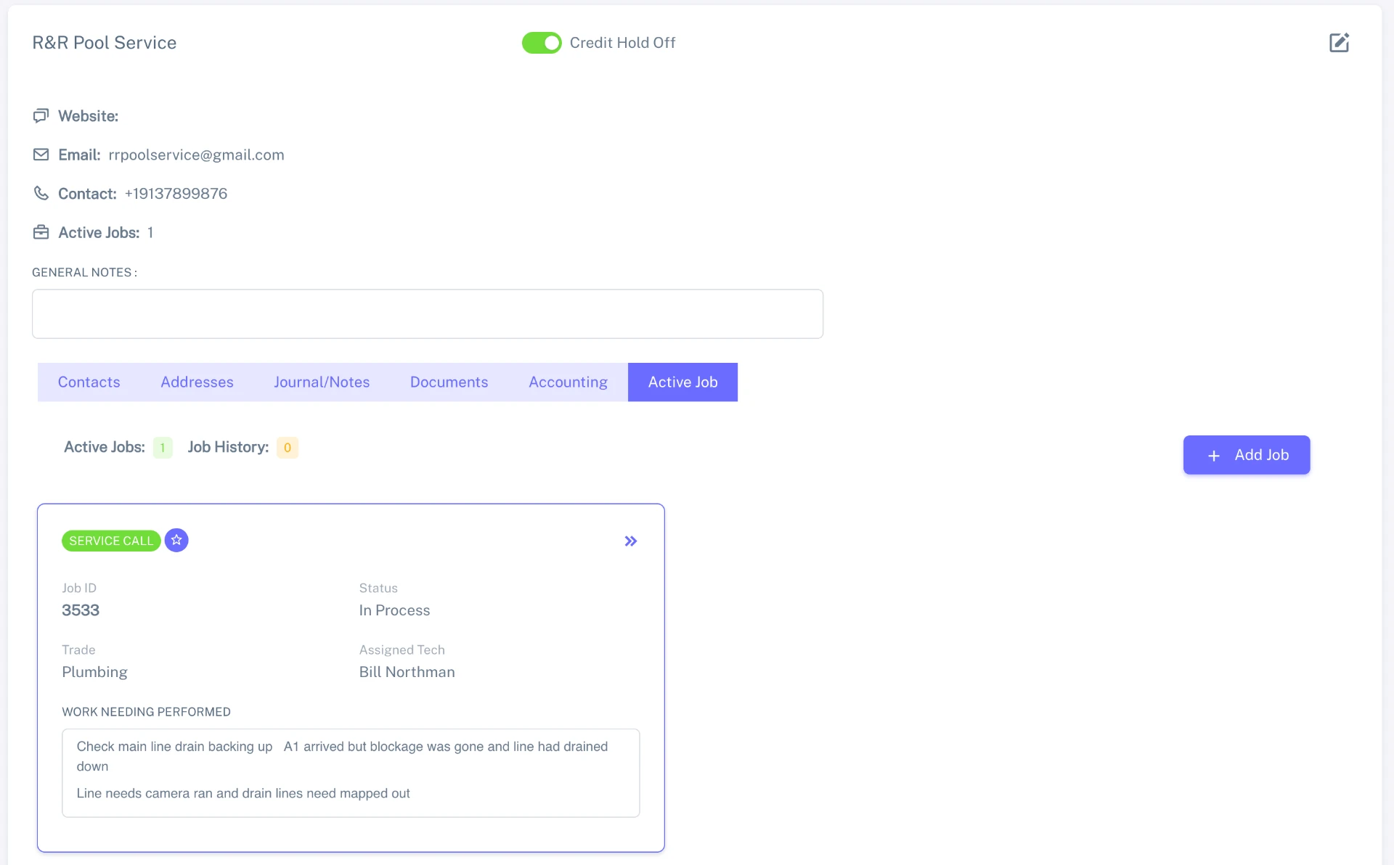This screenshot has height=865, width=1394.
Task: Click the website monitor icon
Action: pos(41,116)
